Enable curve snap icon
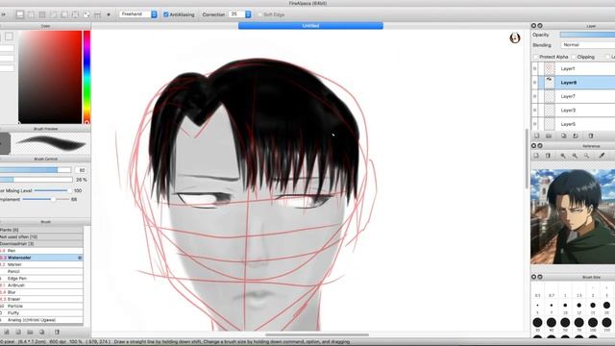Screen dimensions: 615x346 (86, 14)
